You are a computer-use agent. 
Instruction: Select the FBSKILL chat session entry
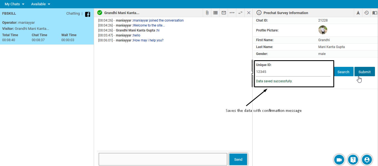[x=47, y=27]
